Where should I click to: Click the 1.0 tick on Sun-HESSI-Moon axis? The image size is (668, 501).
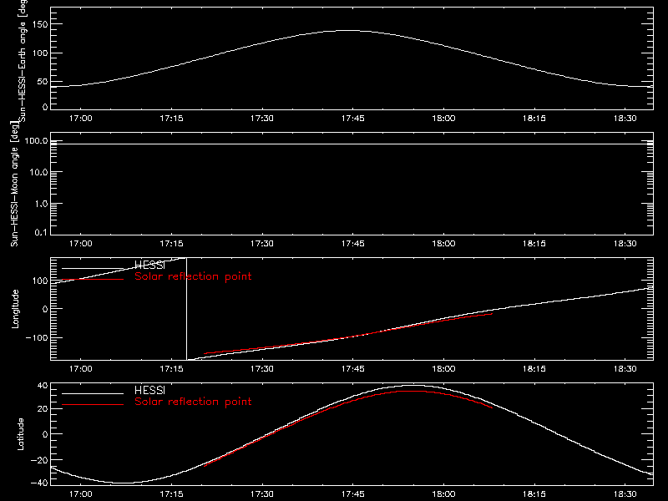coord(41,204)
